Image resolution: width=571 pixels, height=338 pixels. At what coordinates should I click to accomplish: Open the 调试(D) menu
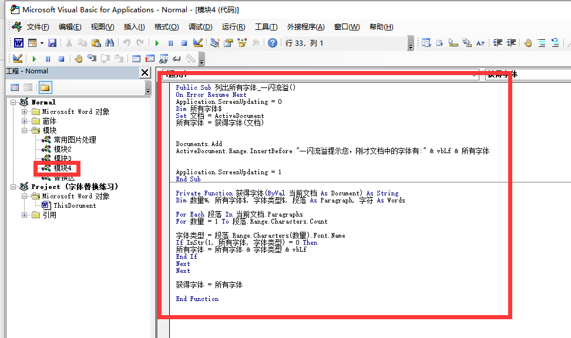coord(200,27)
